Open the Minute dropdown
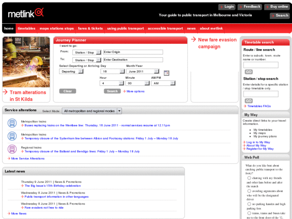The height and width of the screenshot is (219, 292). (137, 83)
